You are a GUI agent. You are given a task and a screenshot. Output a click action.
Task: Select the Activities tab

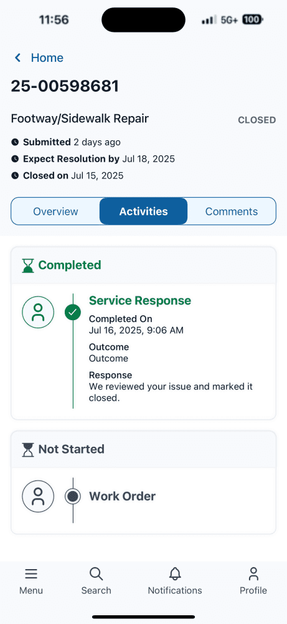(143, 212)
